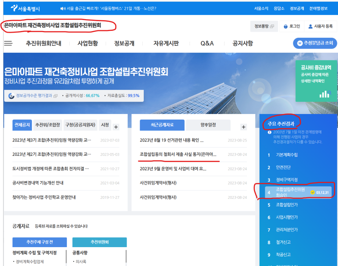The width and height of the screenshot is (338, 266).
Task: Open 2023년 9월 운영비 및 사업비 대여
Action: [173, 168]
